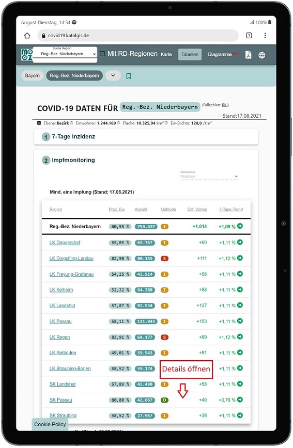The height and width of the screenshot is (448, 293).
Task: Open the LK Passau link
Action: [60, 322]
